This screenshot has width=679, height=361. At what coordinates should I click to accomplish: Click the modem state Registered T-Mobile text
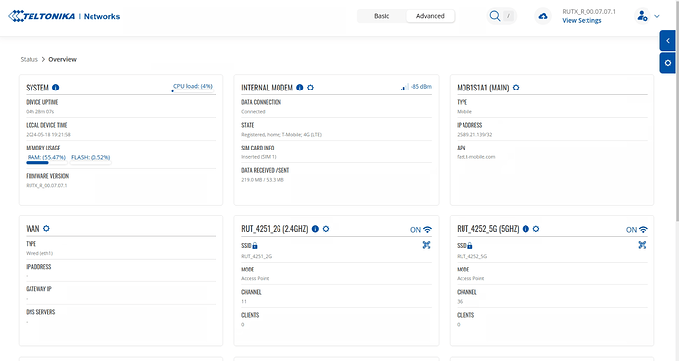pyautogui.click(x=281, y=134)
